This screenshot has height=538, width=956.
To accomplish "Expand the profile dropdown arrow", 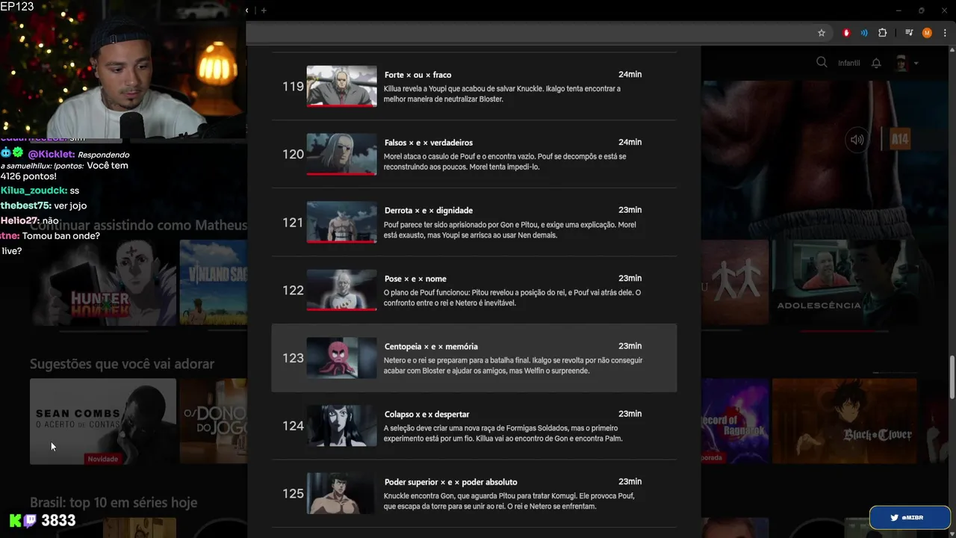I will tap(916, 64).
